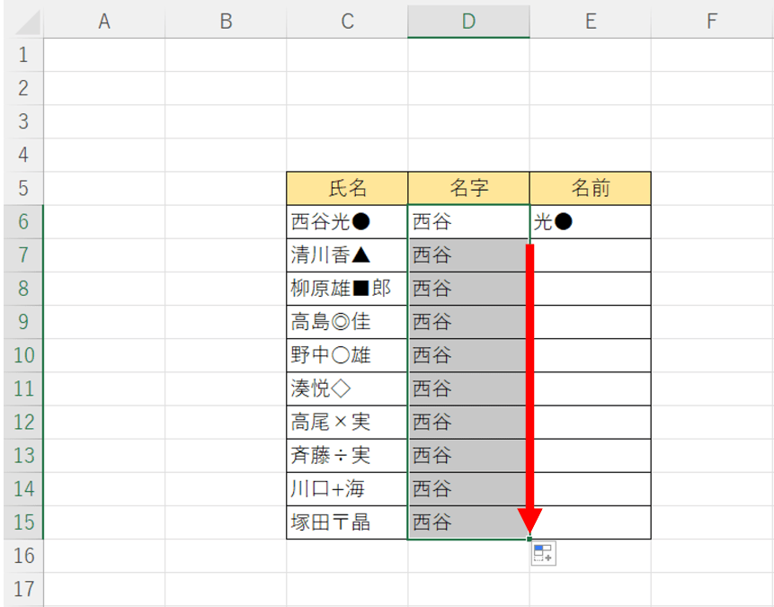Select cell containing 野中〇雄

[347, 355]
